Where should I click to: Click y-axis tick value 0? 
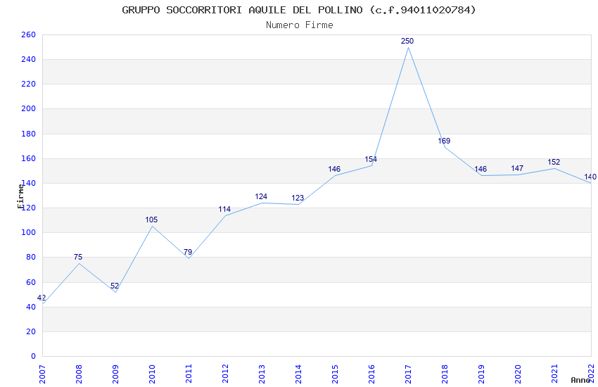click(x=33, y=356)
